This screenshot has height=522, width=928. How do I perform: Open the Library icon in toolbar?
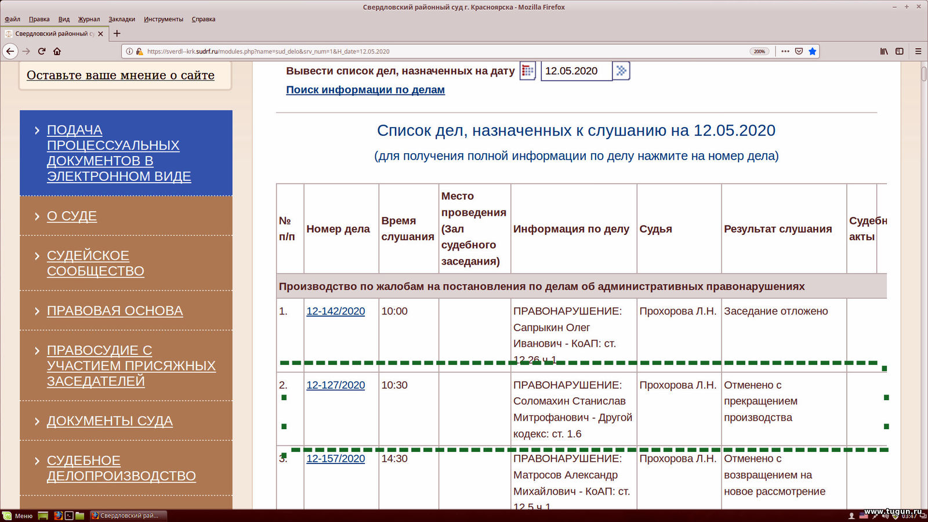click(884, 51)
